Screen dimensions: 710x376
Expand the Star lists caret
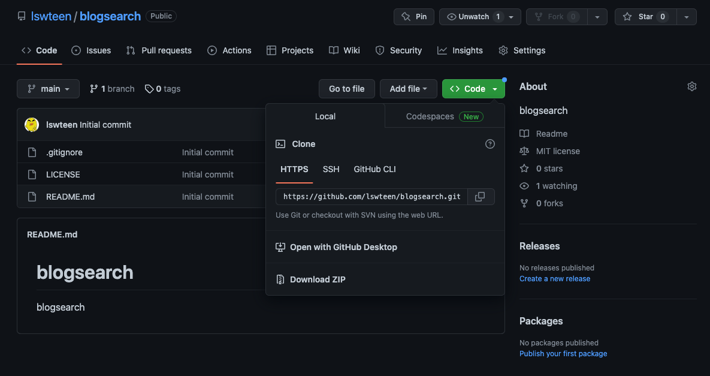(687, 17)
